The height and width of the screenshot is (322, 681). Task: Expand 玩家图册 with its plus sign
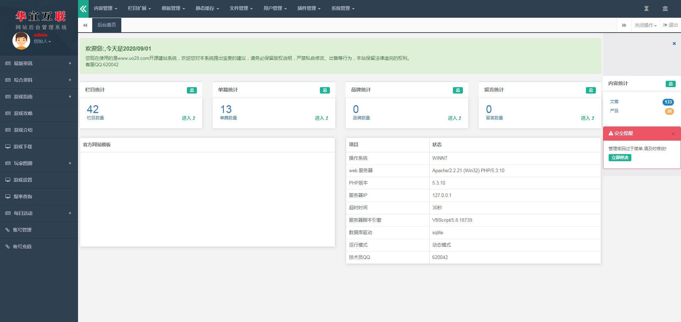(x=70, y=163)
